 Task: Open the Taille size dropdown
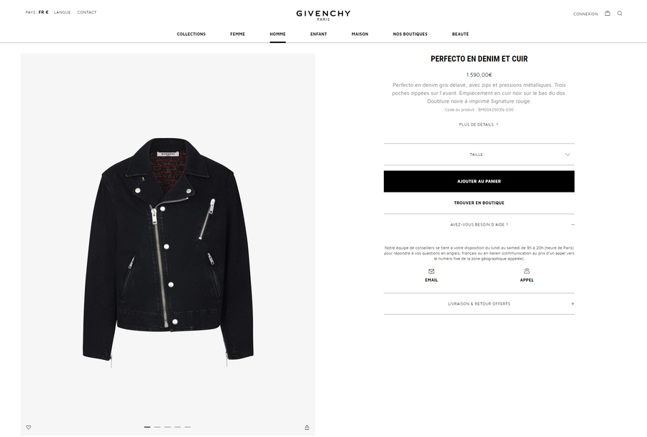click(x=479, y=155)
